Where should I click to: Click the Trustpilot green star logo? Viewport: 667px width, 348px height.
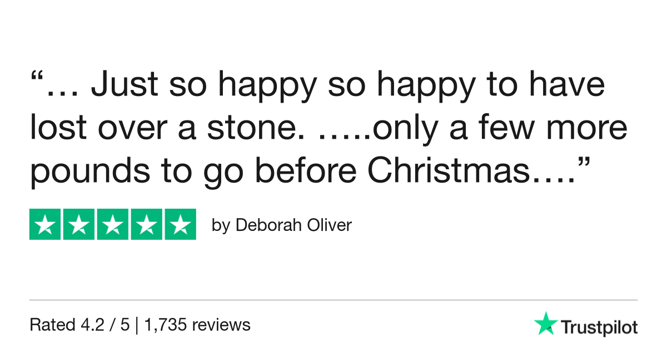[545, 324]
